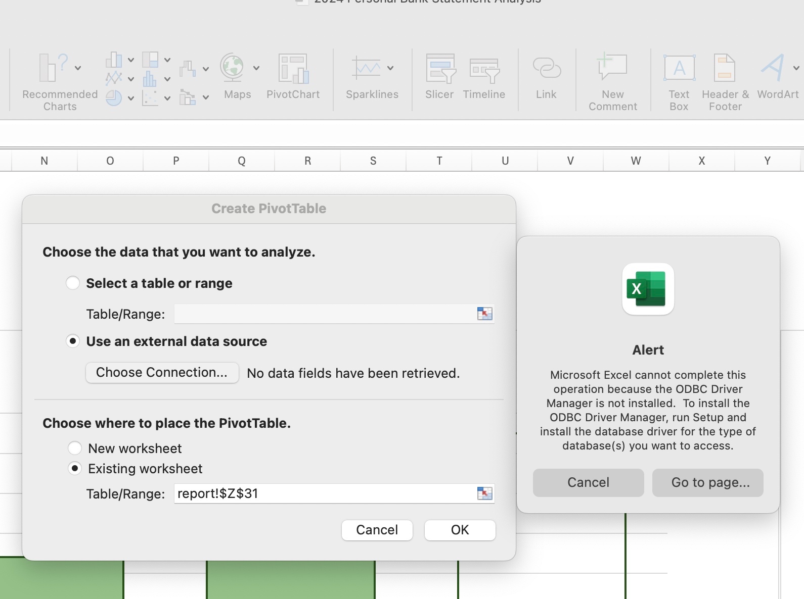Select 'Use an external data source' radio
Image resolution: width=804 pixels, height=599 pixels.
point(73,341)
